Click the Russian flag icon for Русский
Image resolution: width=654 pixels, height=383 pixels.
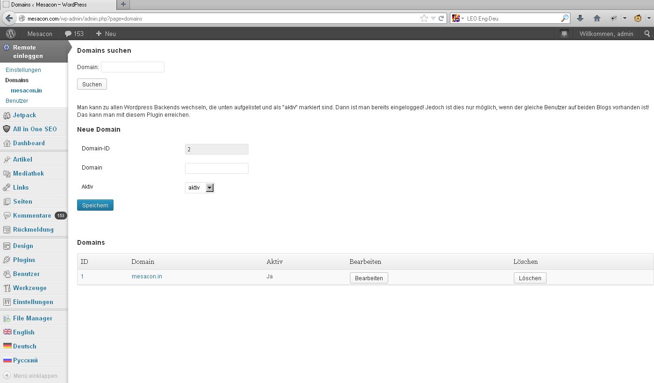pyautogui.click(x=7, y=360)
